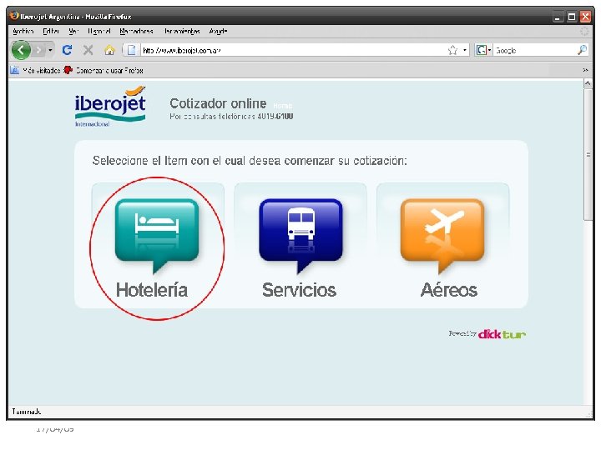Expand bookmarks toolbar overflow chevron
This screenshot has width=601, height=450.
click(x=585, y=70)
